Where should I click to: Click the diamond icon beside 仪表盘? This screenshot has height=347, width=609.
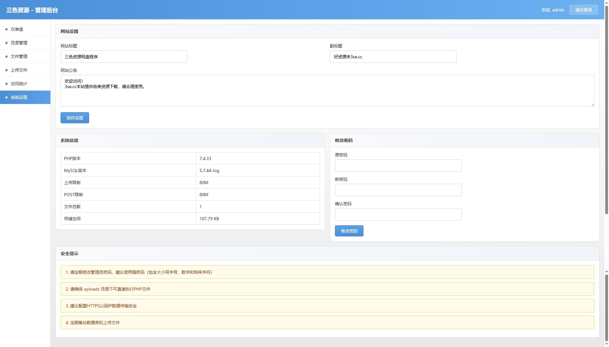6,29
